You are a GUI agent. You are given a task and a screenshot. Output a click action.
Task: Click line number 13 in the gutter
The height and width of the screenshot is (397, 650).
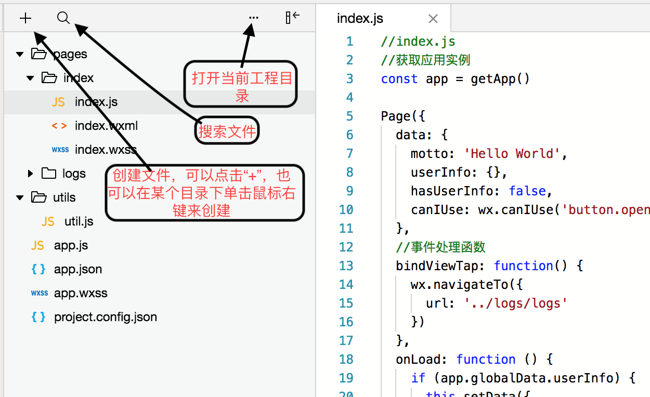346,266
